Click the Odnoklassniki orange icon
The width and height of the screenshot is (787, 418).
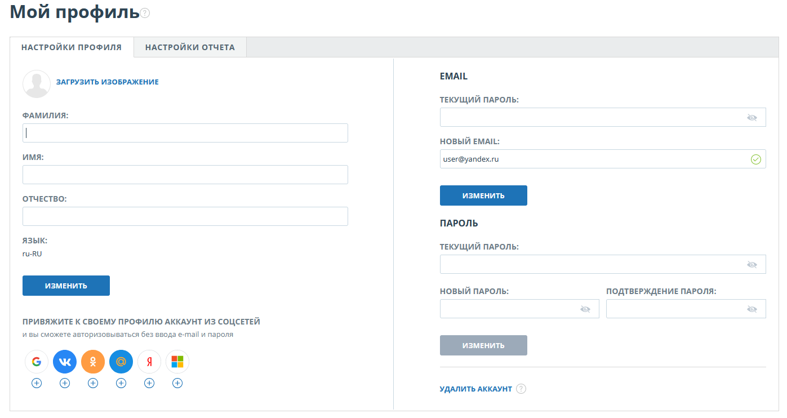(93, 362)
